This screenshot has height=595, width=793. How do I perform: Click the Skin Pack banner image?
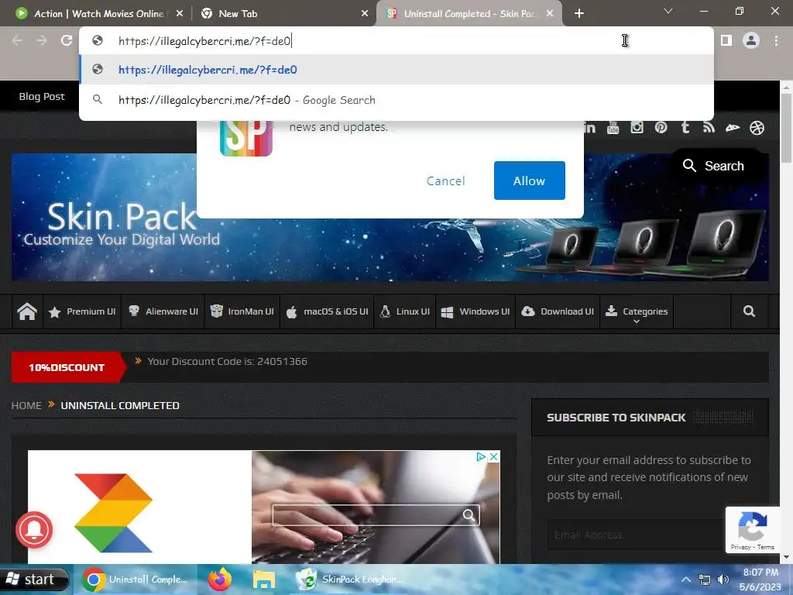point(390,217)
